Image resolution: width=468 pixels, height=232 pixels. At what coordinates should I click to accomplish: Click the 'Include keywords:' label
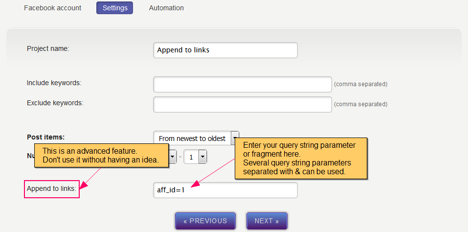click(54, 83)
